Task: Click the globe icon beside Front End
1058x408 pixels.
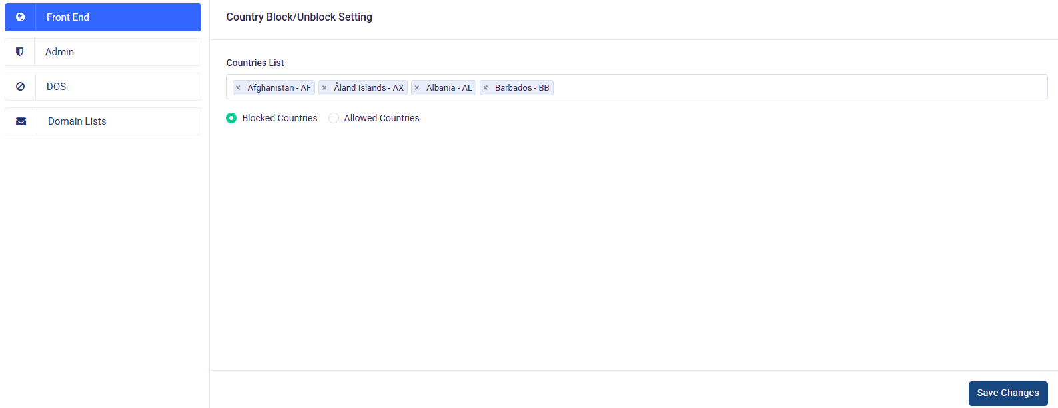Action: tap(21, 17)
